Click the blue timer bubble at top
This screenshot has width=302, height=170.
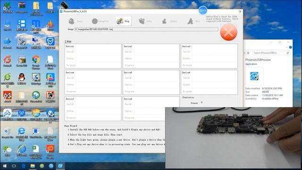203,10
